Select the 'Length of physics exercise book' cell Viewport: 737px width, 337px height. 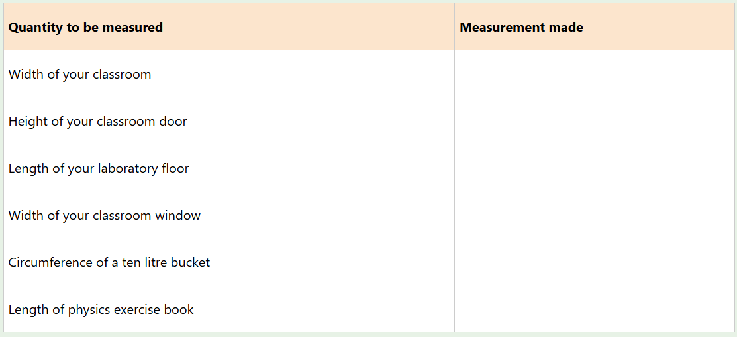[101, 309]
